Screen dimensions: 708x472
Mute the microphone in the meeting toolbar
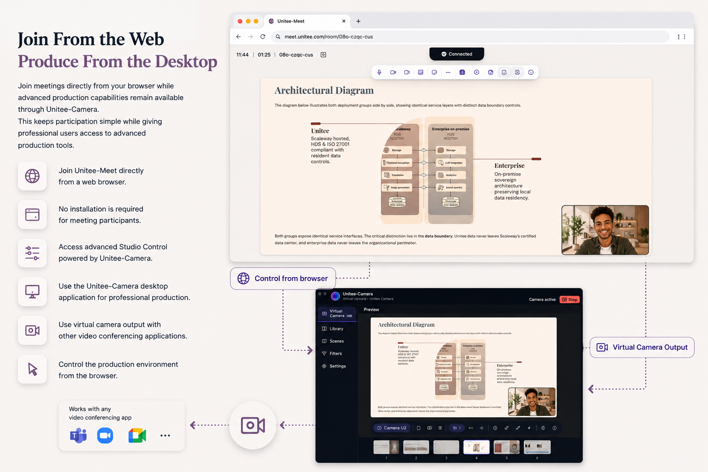pos(379,72)
